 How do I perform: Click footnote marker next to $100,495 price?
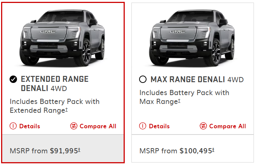213,150
